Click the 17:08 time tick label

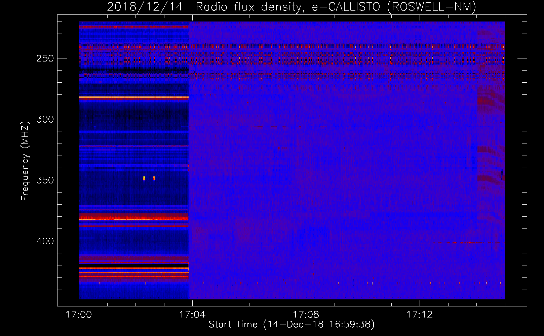click(306, 315)
